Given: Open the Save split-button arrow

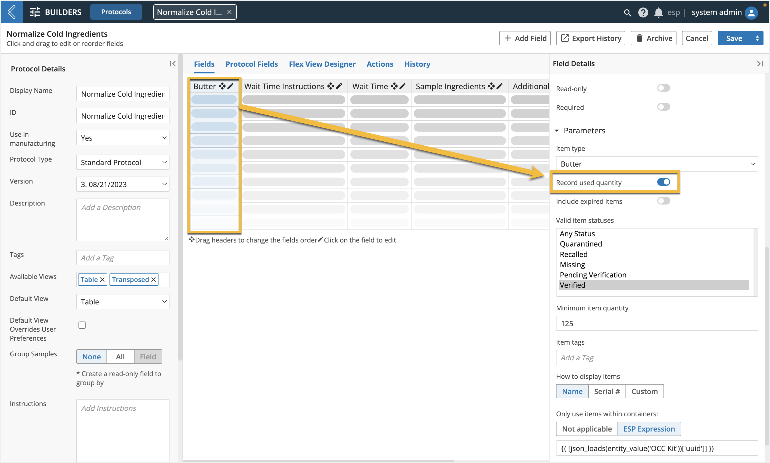Looking at the screenshot, I should tap(757, 38).
